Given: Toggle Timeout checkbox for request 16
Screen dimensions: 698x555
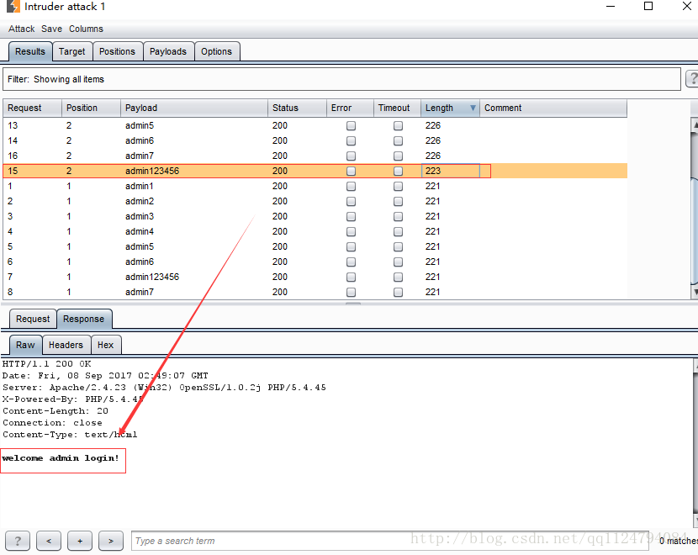Looking at the screenshot, I should coord(398,156).
